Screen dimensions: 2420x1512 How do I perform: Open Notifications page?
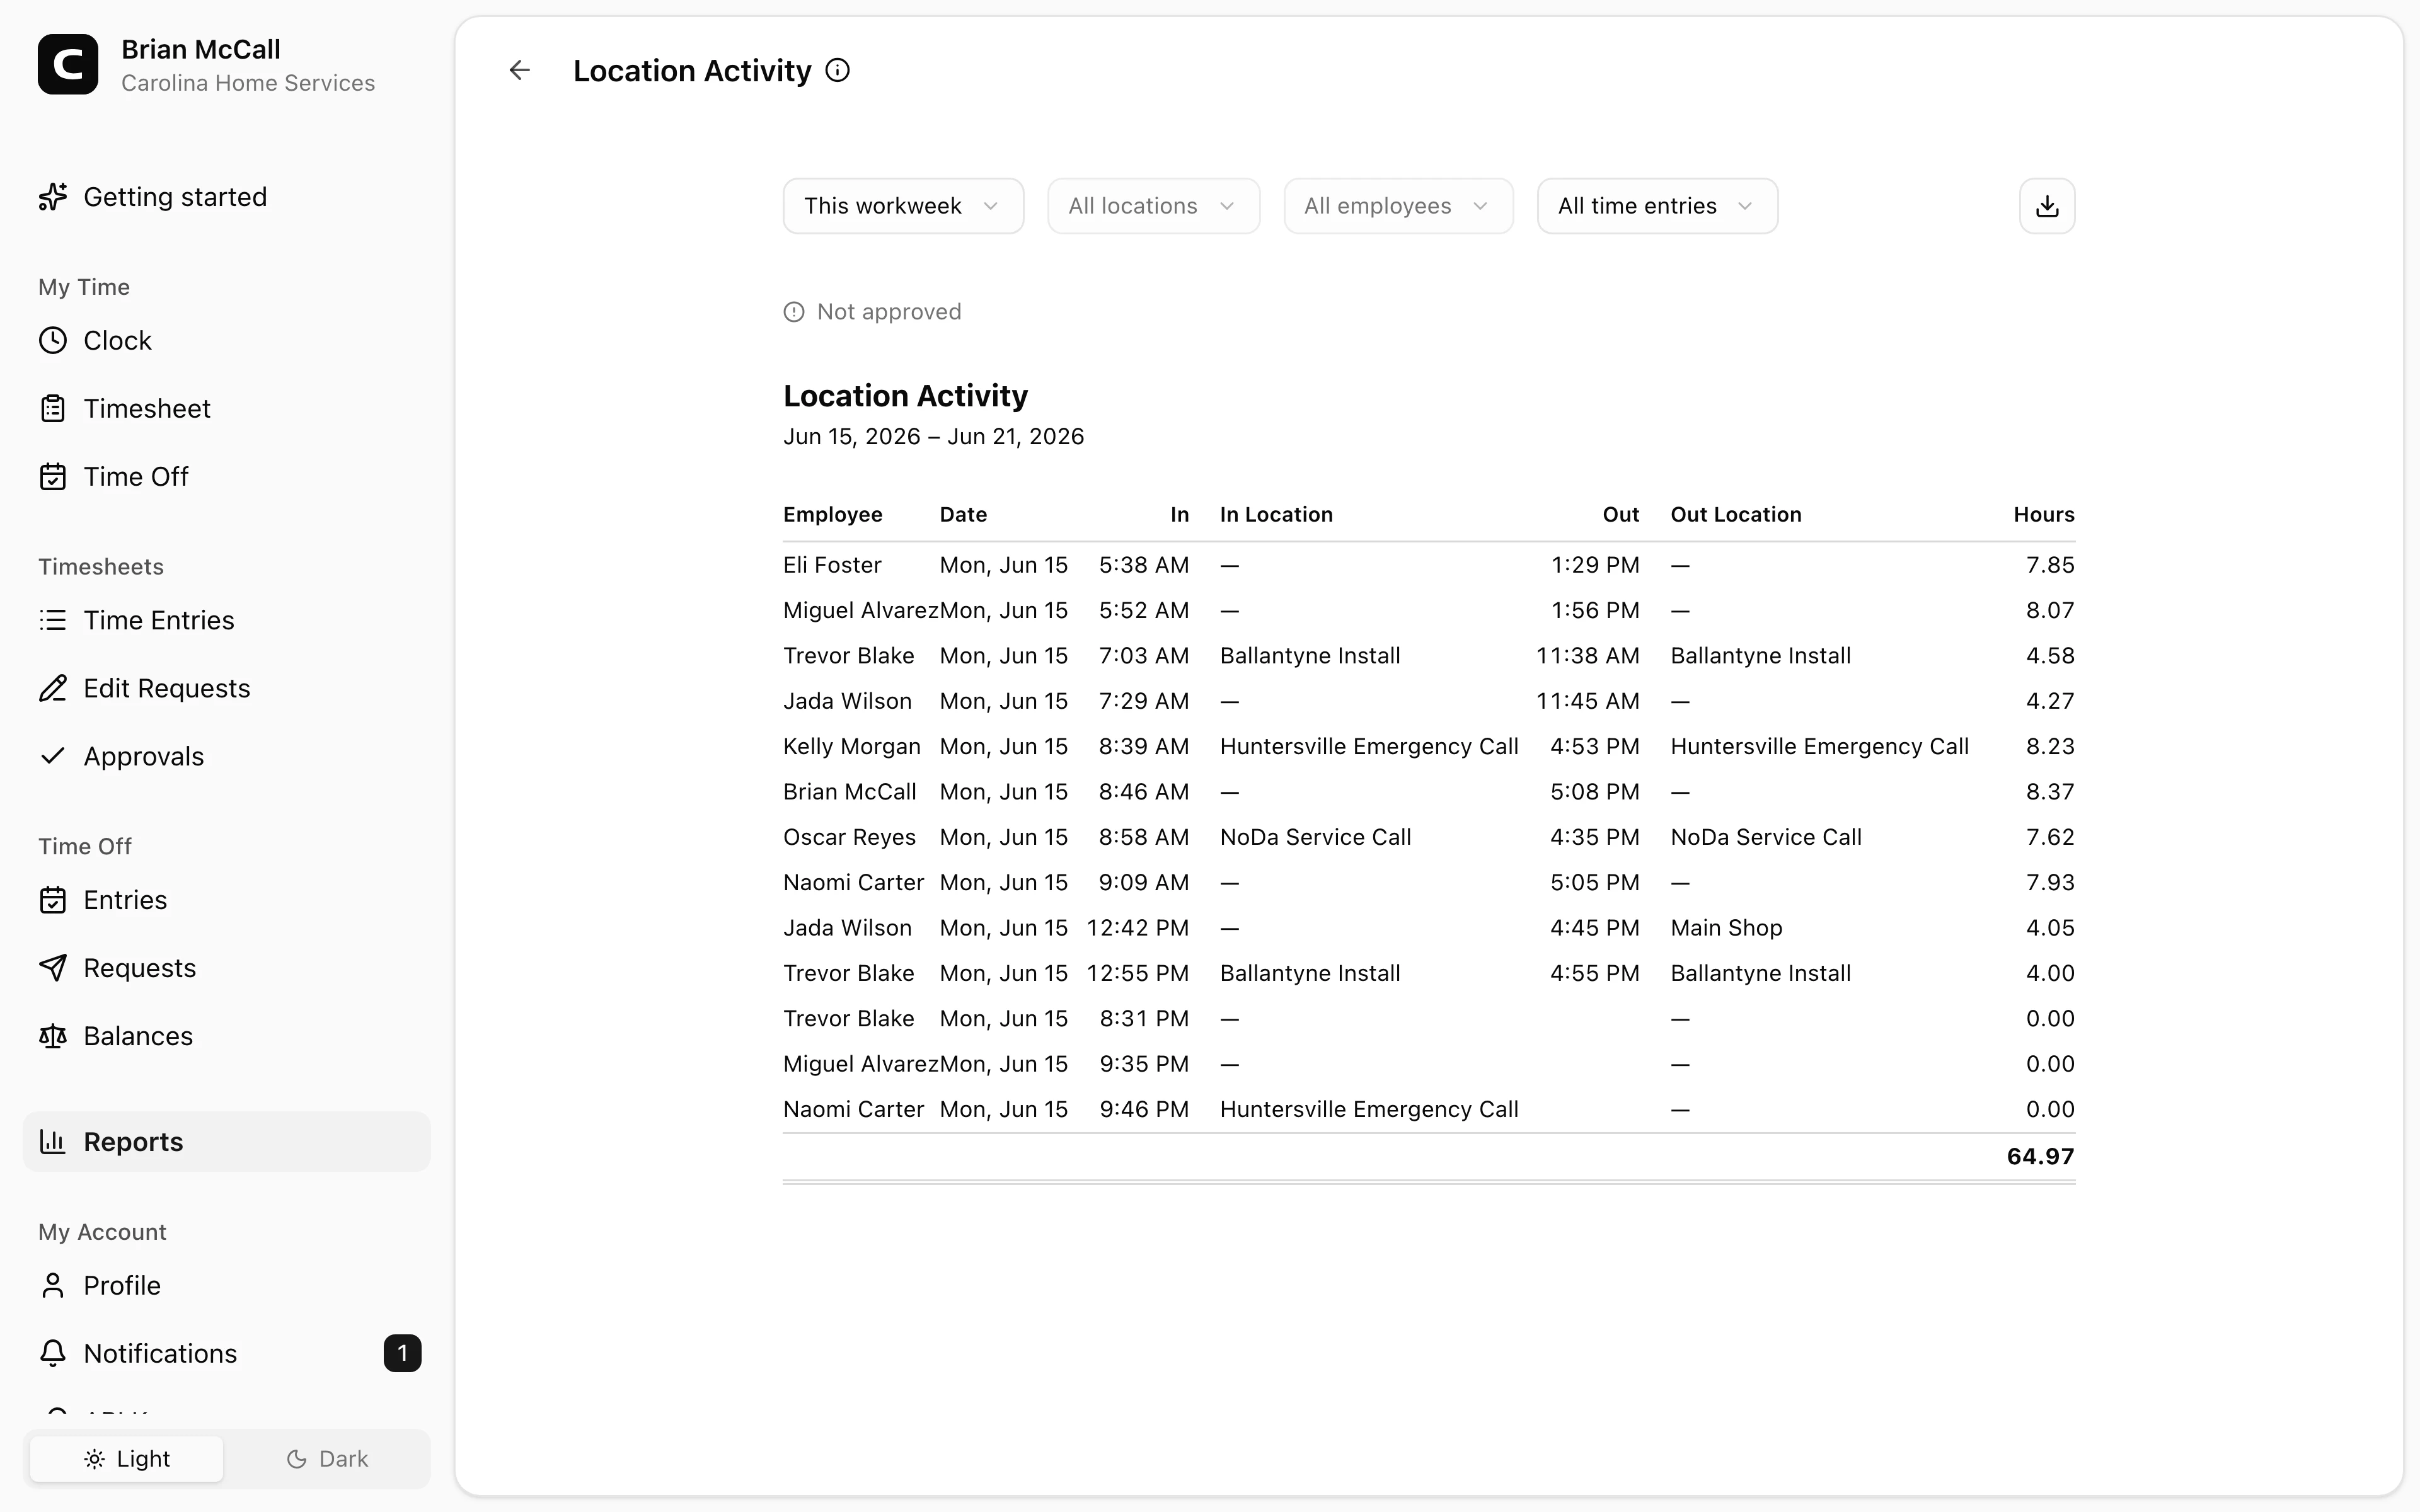pos(227,1354)
